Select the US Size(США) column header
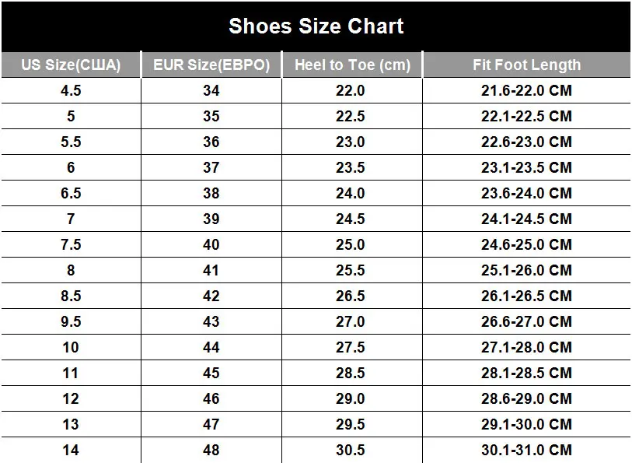632x463 pixels. (x=71, y=65)
